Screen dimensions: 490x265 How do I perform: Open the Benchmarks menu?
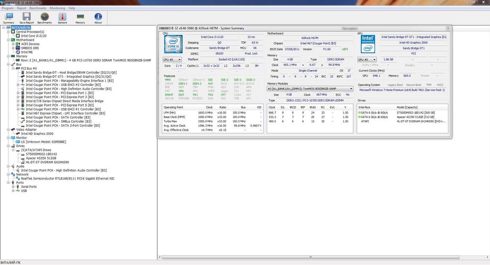38,8
